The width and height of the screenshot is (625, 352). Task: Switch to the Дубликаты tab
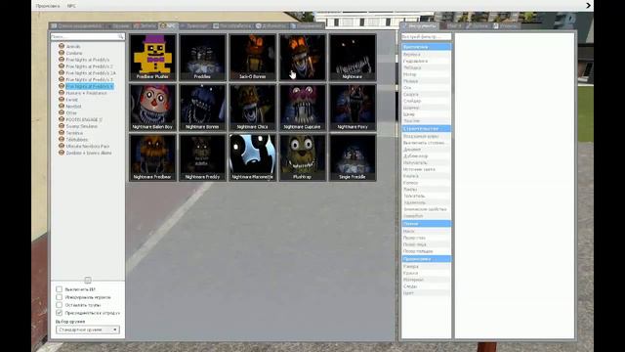click(x=271, y=26)
